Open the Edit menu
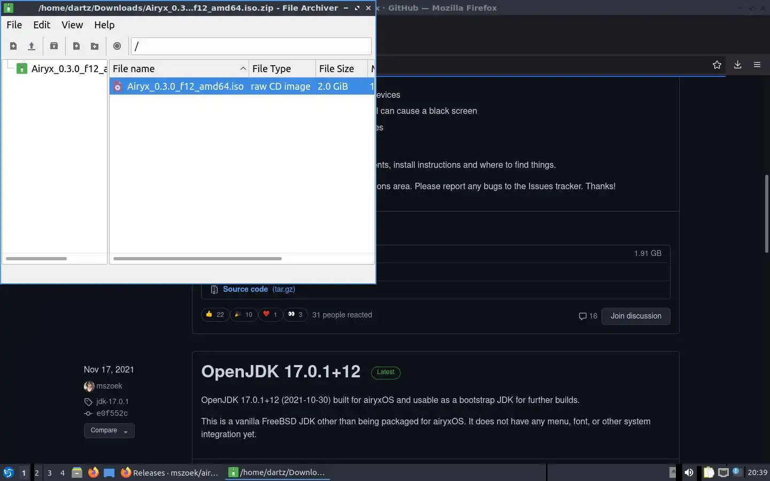 click(x=42, y=25)
